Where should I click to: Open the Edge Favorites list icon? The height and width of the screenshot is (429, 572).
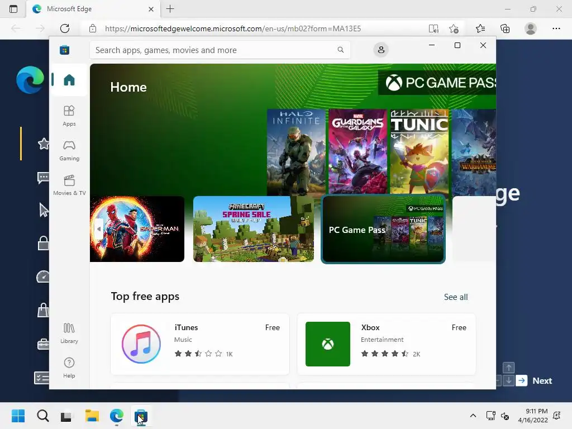click(480, 28)
